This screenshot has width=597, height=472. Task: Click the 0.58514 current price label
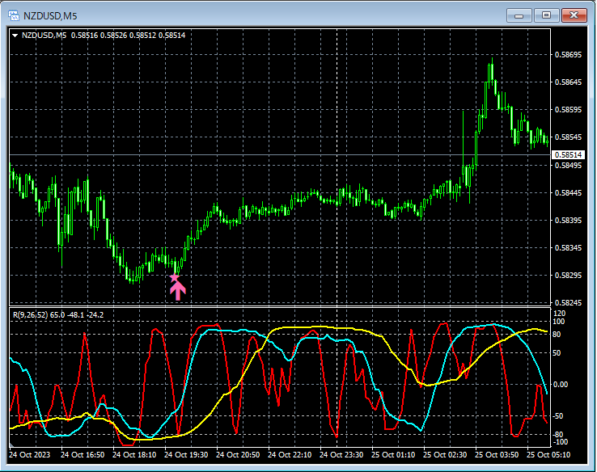pos(568,155)
